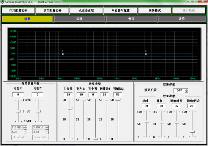Click the 从设备读取 button
This screenshot has height=146, width=208.
point(86,10)
